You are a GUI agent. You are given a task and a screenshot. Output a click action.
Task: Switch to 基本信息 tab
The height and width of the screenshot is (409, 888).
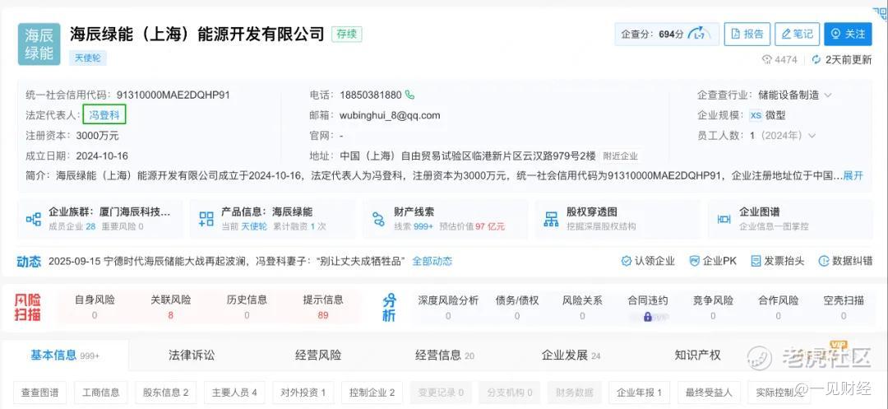[65, 356]
